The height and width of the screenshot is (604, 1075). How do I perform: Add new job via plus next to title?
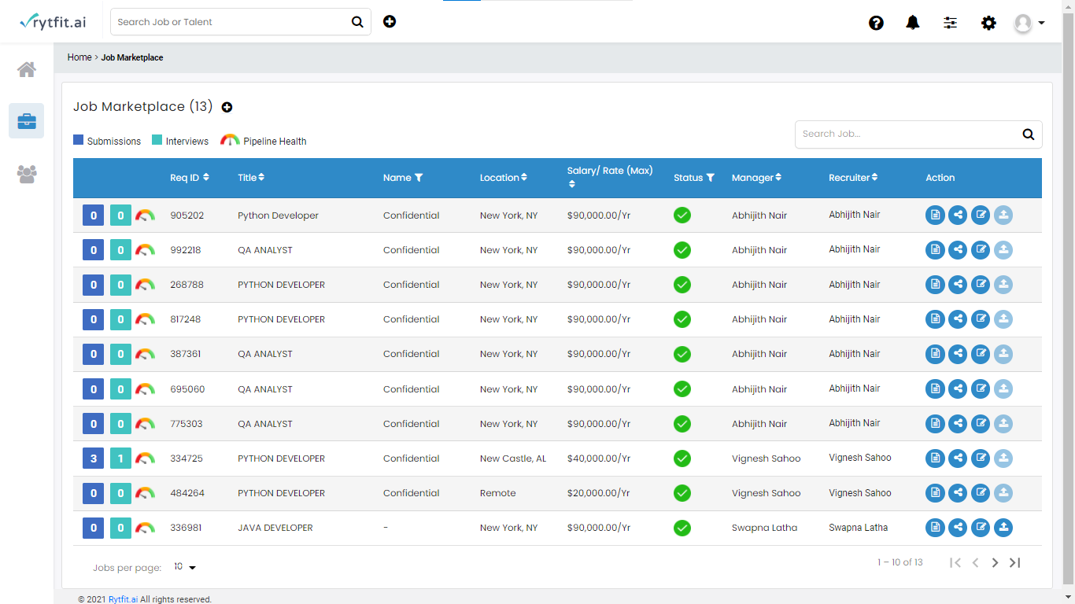tap(227, 108)
